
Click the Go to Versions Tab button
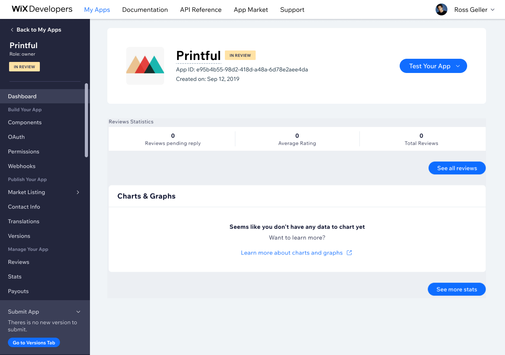point(34,343)
